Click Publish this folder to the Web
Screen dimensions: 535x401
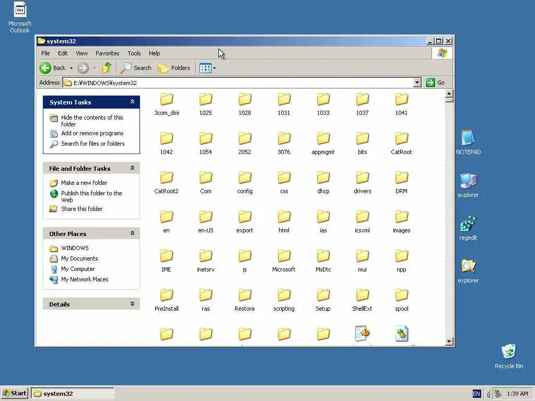tap(91, 196)
